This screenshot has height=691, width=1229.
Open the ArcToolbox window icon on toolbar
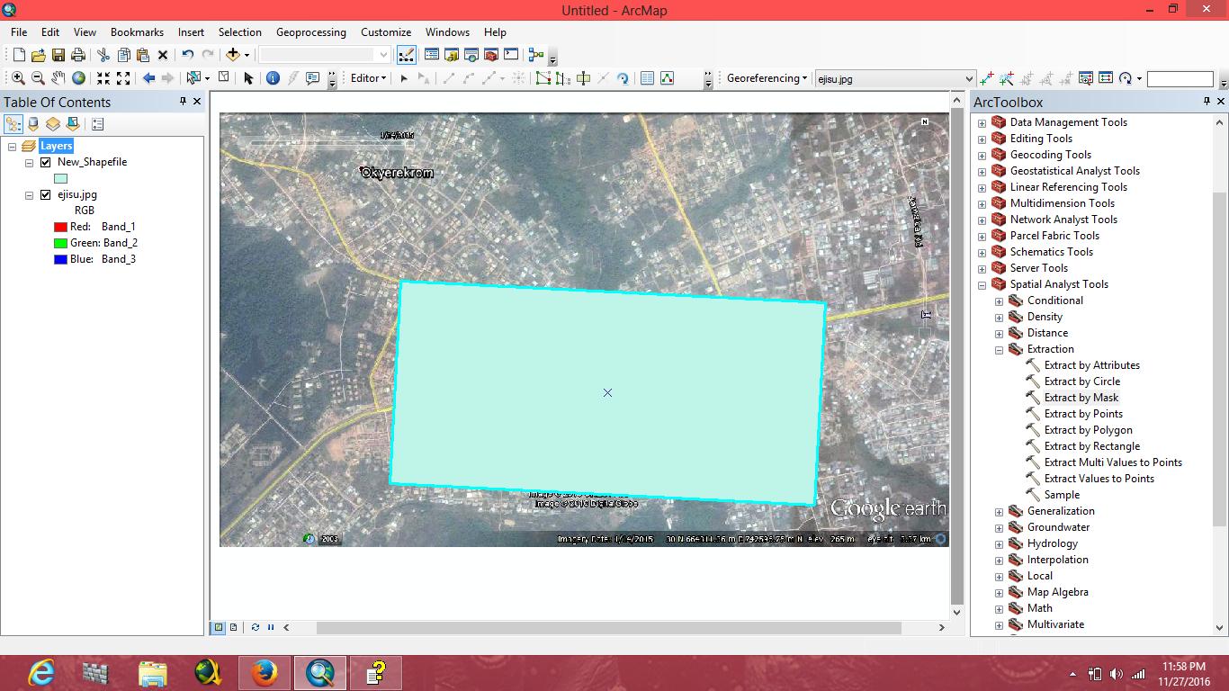click(x=491, y=55)
